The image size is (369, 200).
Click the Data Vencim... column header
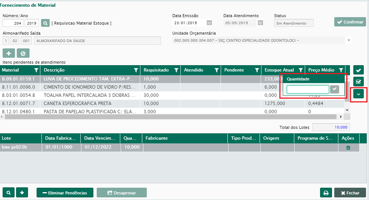pos(100,138)
